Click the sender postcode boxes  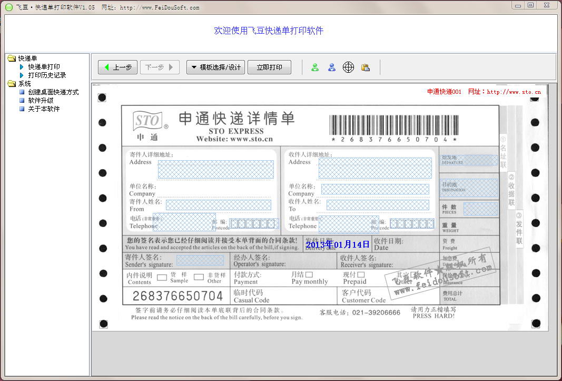tap(254, 224)
